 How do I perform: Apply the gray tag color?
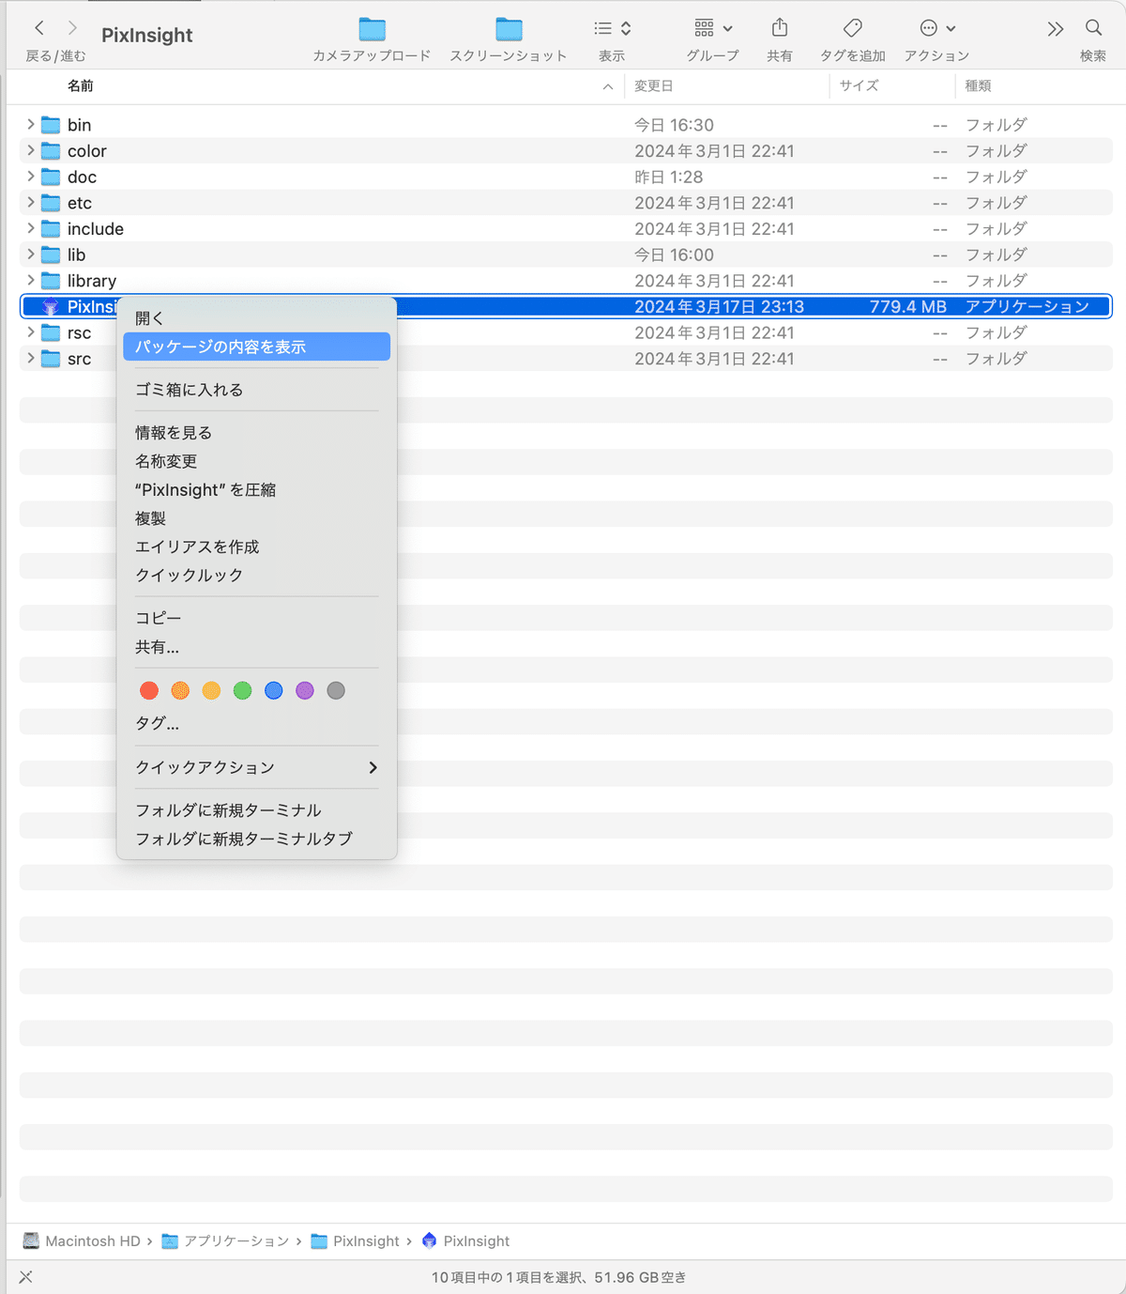click(336, 691)
